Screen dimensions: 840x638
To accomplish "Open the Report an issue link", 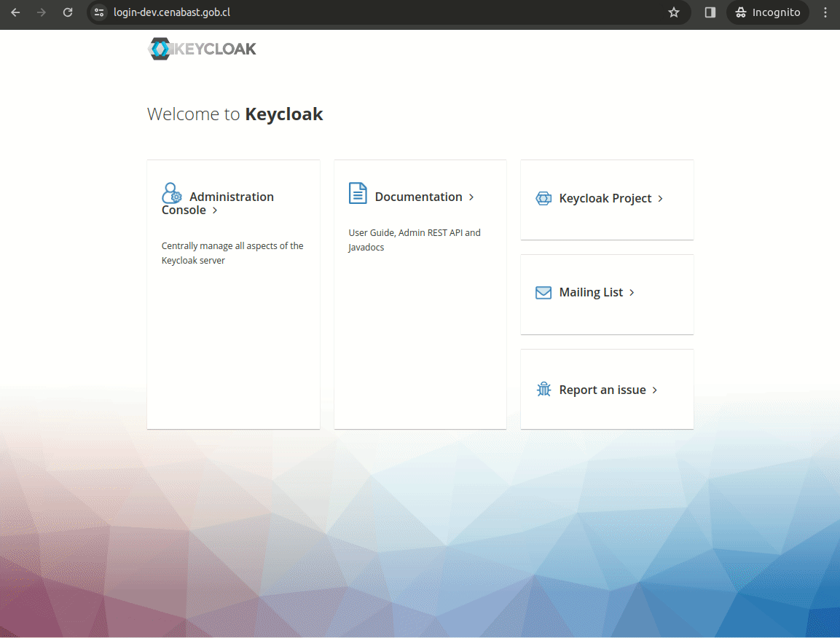I will pos(602,389).
